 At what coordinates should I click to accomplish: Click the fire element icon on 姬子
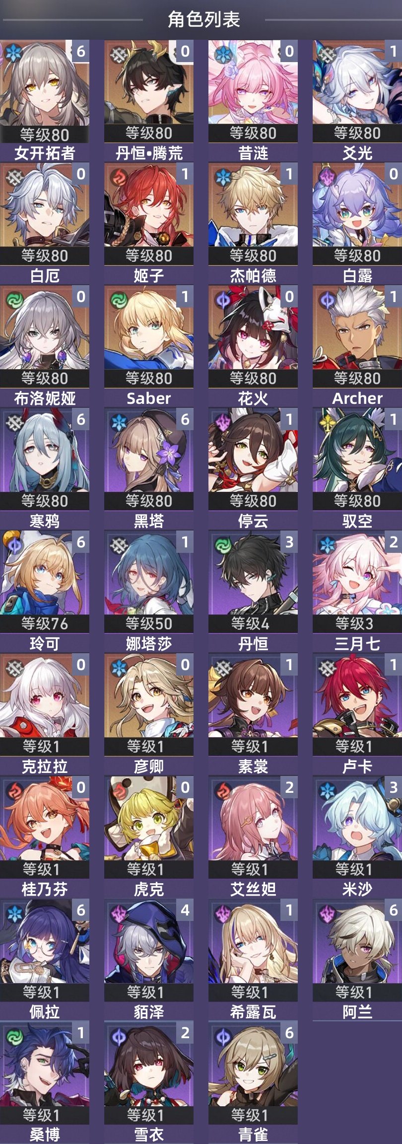tap(119, 176)
